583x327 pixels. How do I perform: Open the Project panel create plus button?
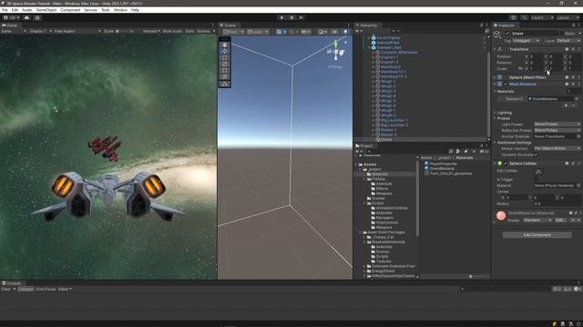(358, 152)
